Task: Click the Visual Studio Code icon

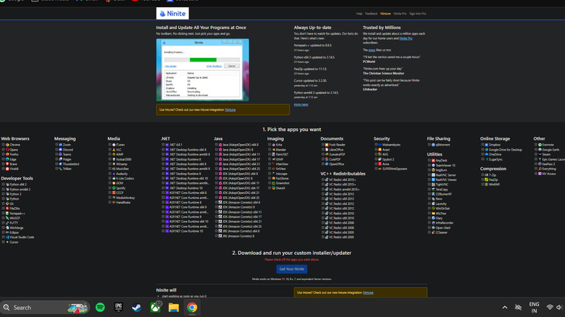Action: (7, 237)
